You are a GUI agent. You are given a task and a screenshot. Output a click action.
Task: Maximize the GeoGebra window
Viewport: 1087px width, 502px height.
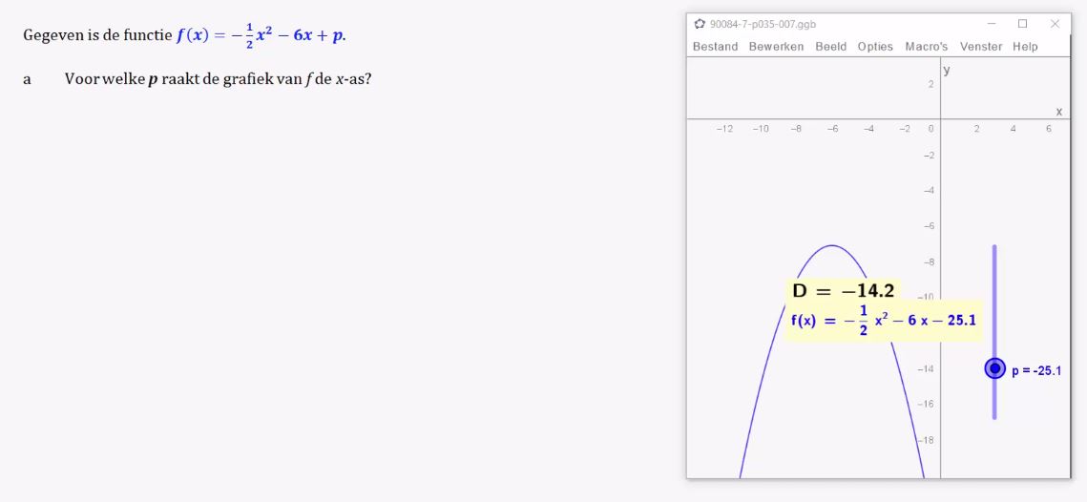point(1022,24)
